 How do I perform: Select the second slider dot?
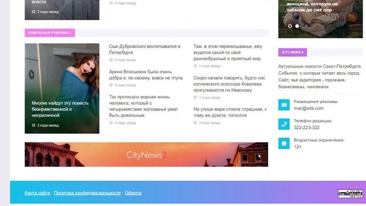(297, 26)
